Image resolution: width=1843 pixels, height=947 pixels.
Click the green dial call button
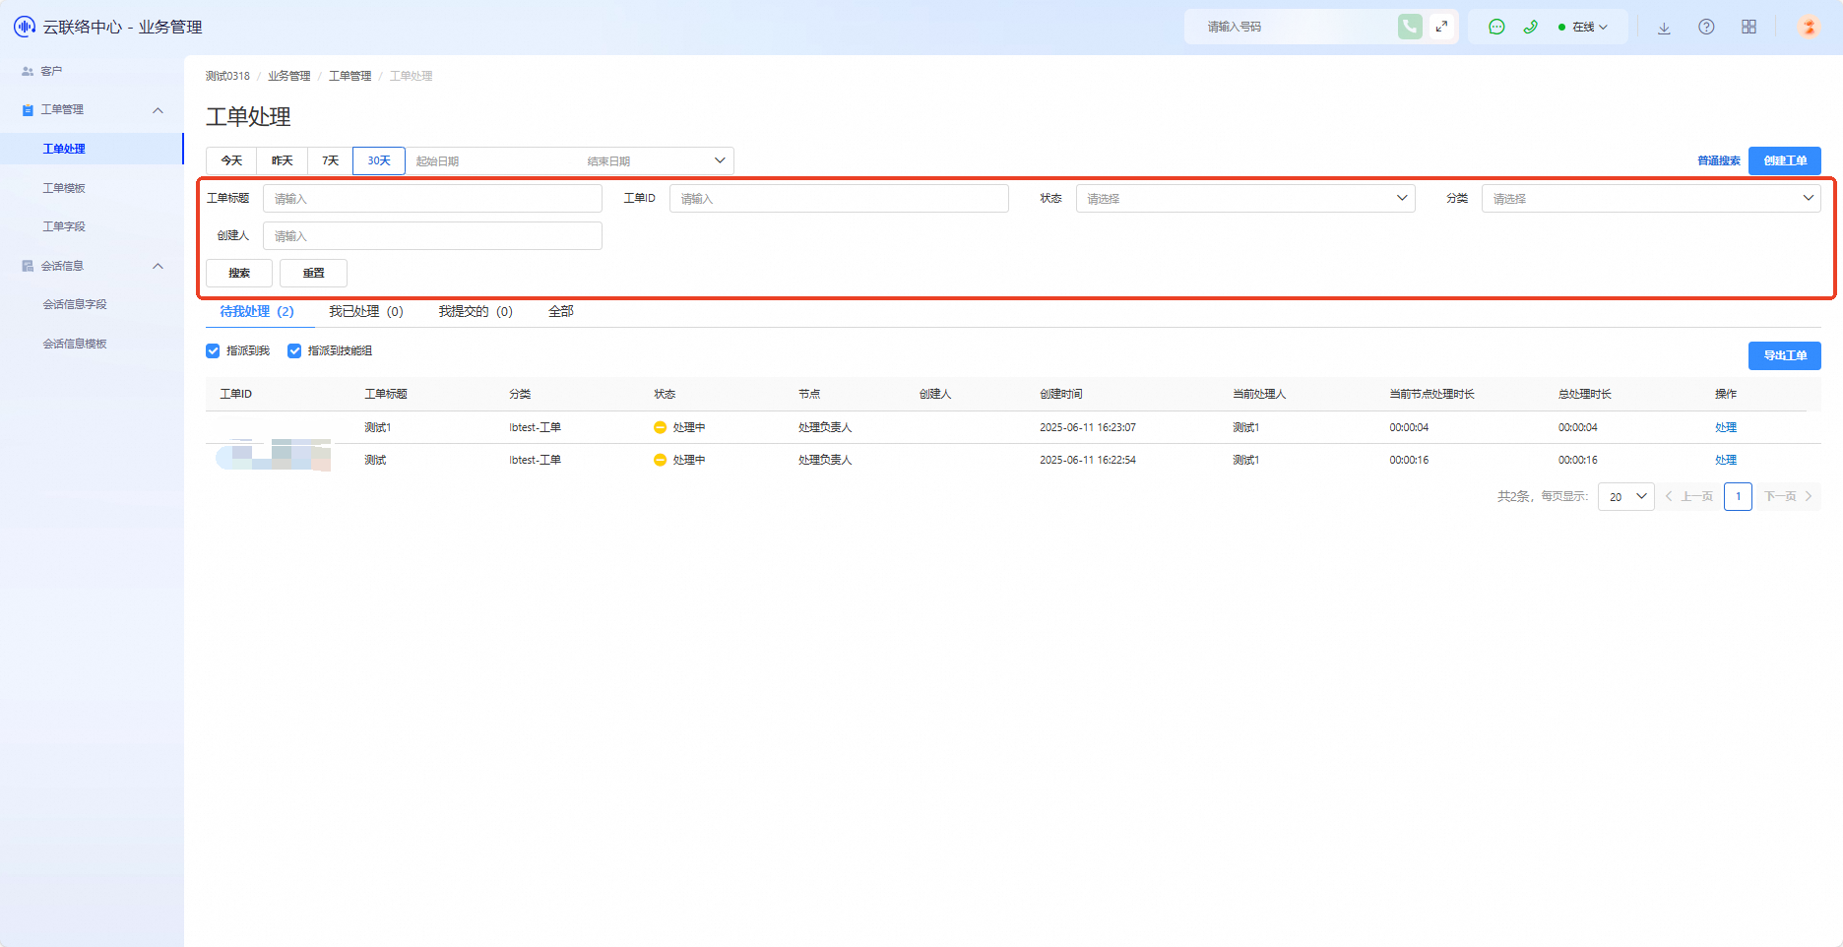click(1410, 27)
